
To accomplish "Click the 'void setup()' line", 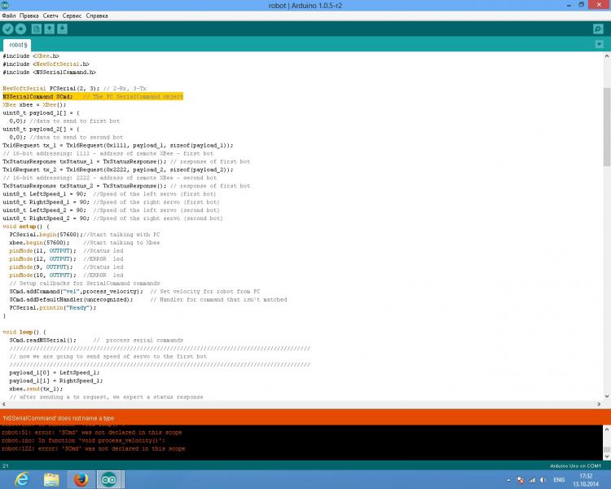I will (x=26, y=227).
